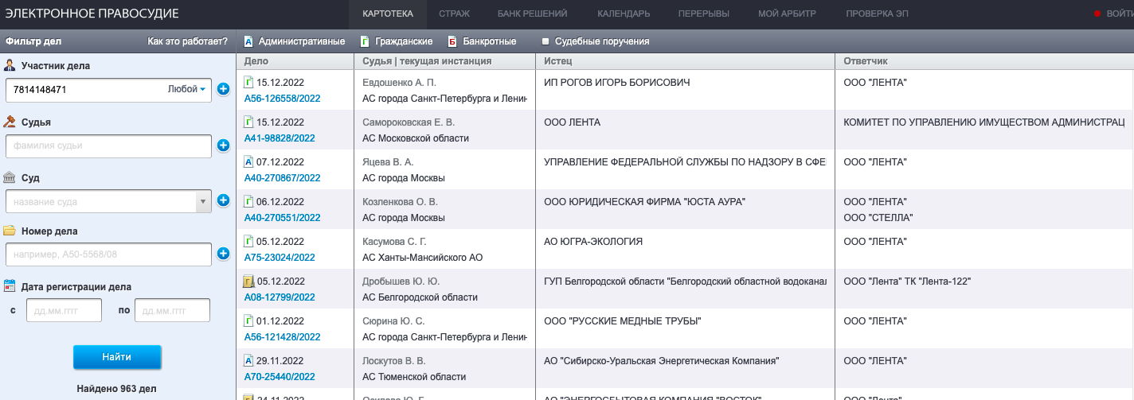Click the case number folder icon
Viewport: 1134px width, 400px height.
[10, 231]
